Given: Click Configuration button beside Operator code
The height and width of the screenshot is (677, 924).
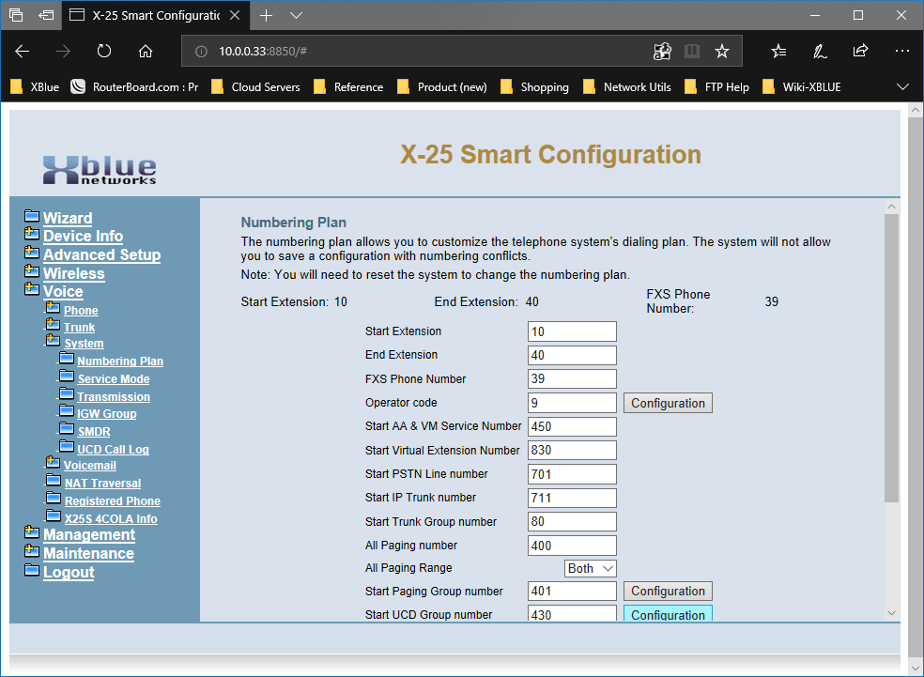Looking at the screenshot, I should pyautogui.click(x=667, y=403).
